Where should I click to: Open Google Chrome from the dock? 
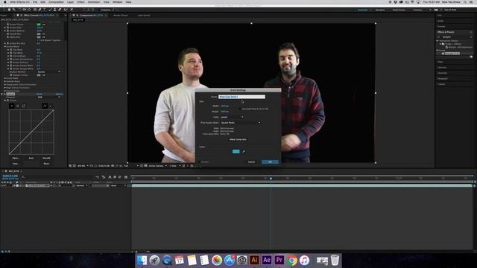coord(291,260)
